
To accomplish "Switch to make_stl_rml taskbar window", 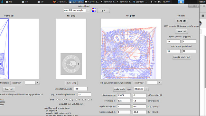I will click(x=76, y=2).
